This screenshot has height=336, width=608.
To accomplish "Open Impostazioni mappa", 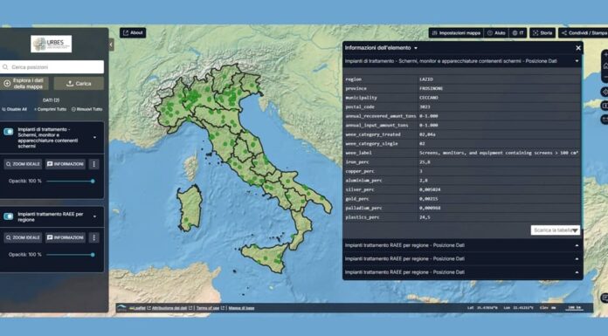I will (x=456, y=33).
